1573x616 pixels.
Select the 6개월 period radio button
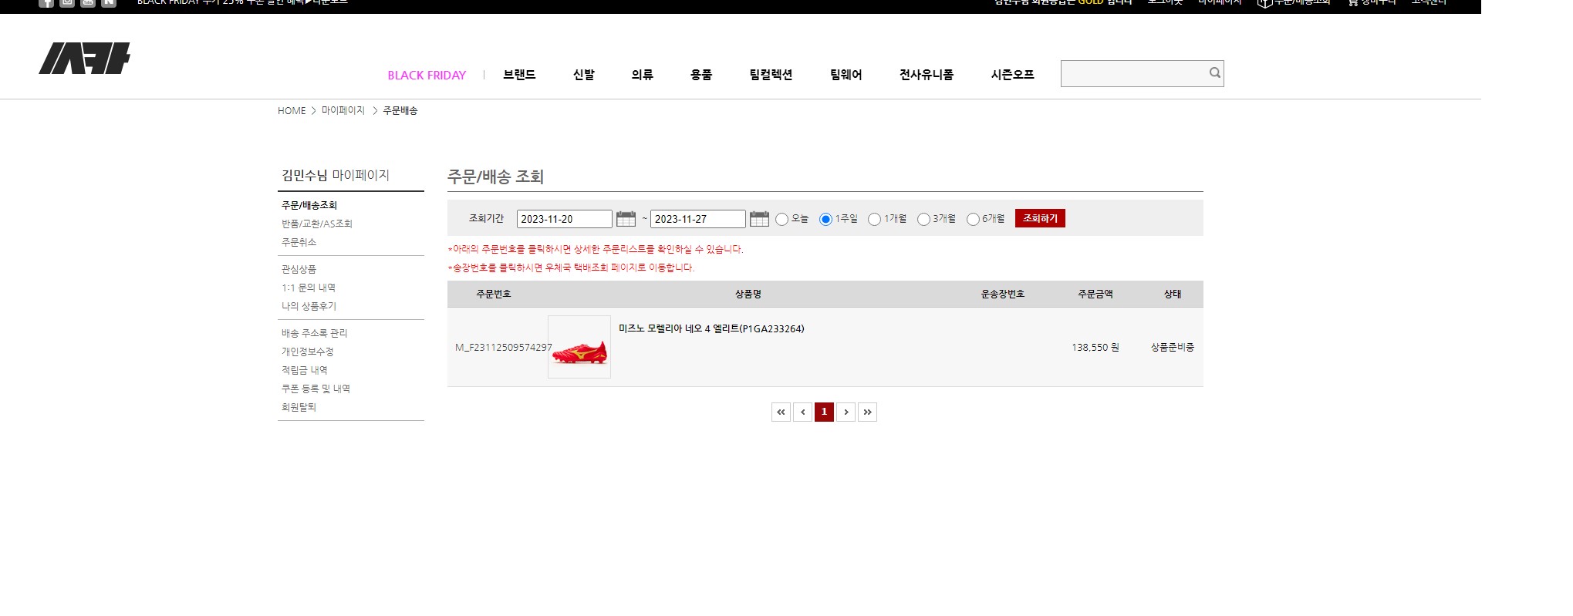point(973,220)
